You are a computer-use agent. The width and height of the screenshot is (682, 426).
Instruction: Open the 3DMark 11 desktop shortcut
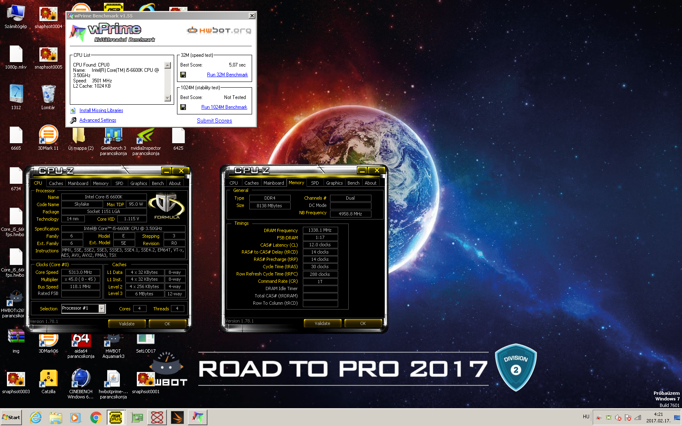pyautogui.click(x=48, y=138)
